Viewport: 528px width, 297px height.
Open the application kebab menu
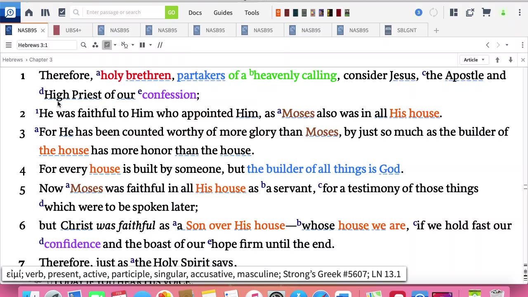[519, 12]
